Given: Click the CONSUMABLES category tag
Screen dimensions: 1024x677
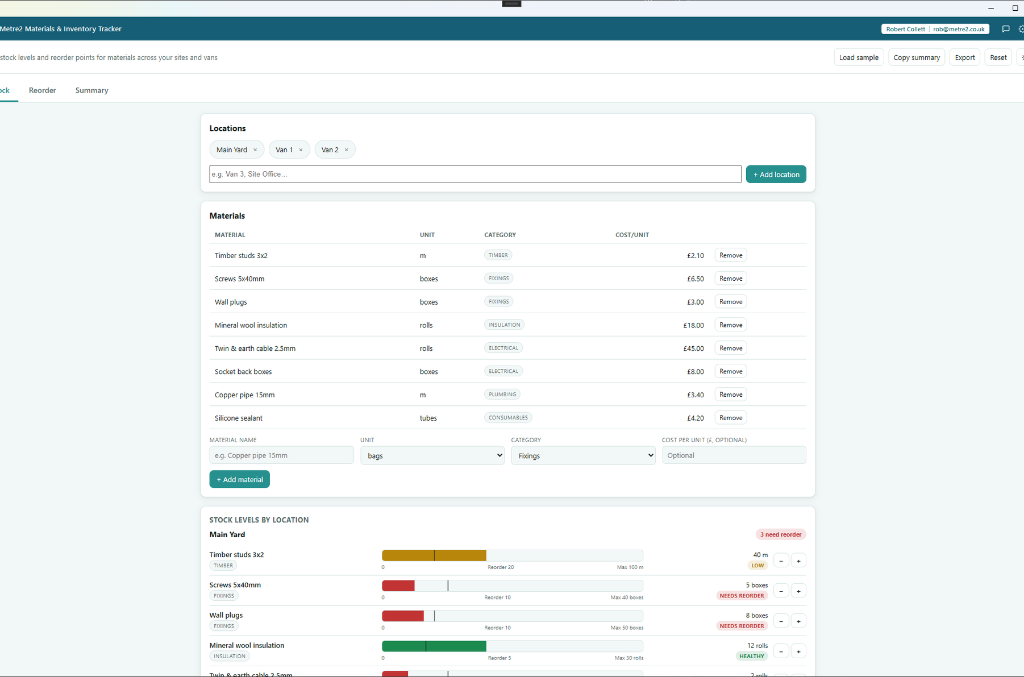Looking at the screenshot, I should pos(508,418).
